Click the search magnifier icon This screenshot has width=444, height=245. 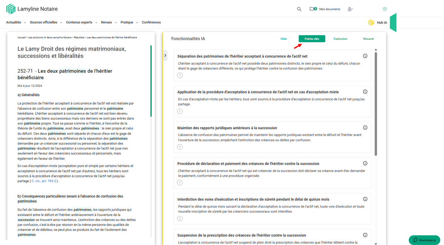click(299, 9)
